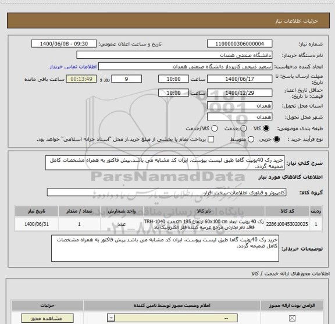Viewport: 335px width, 324px height.
Task: Expand the license status dropdown arrow
Action: tap(111, 318)
